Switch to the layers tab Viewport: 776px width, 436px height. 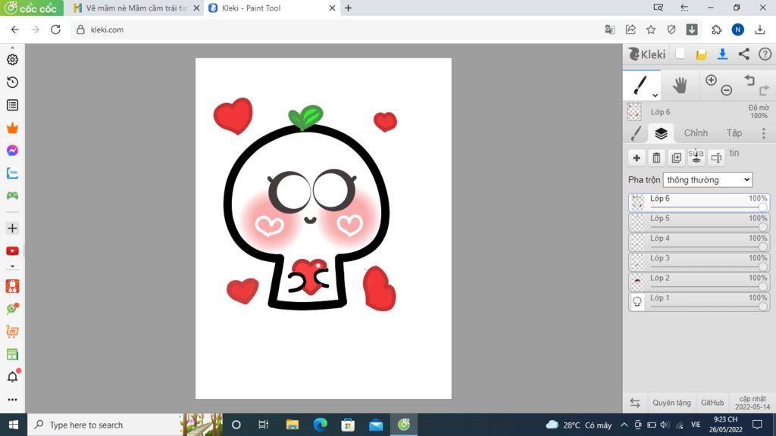661,133
